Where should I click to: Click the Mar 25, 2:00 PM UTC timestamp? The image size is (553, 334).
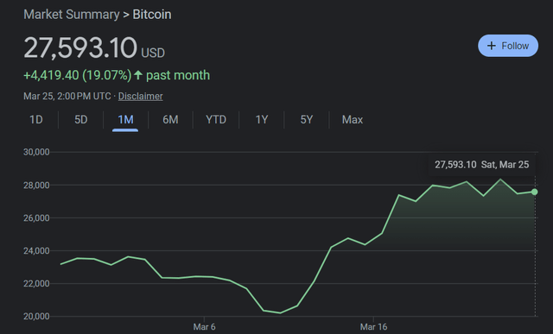pyautogui.click(x=67, y=96)
